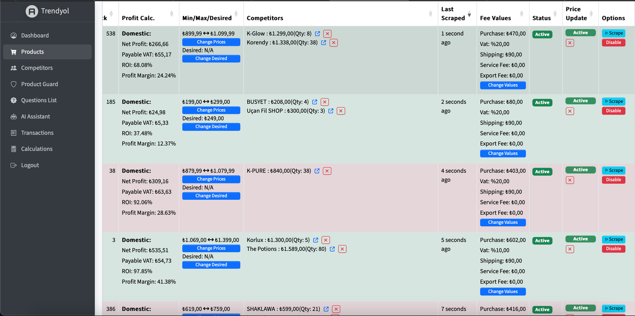Image resolution: width=635 pixels, height=316 pixels.
Task: Toggle Price Update Active for stock 538 row
Action: pos(580,33)
